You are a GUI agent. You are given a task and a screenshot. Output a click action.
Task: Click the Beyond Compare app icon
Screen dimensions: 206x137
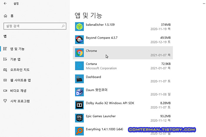[x=79, y=39]
